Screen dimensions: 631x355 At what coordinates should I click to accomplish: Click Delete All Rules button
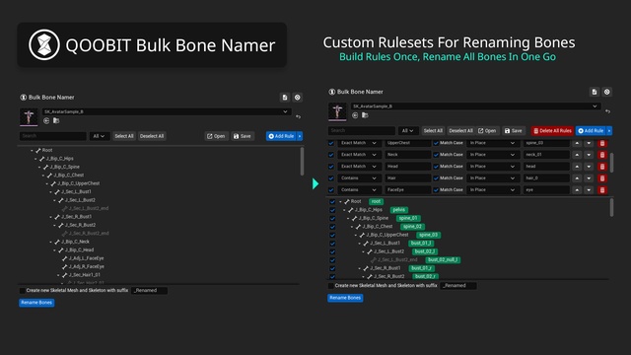click(x=552, y=131)
